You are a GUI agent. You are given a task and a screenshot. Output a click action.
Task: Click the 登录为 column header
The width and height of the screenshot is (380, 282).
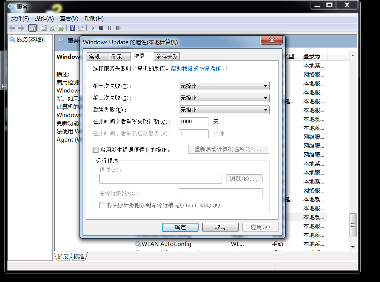(x=314, y=56)
